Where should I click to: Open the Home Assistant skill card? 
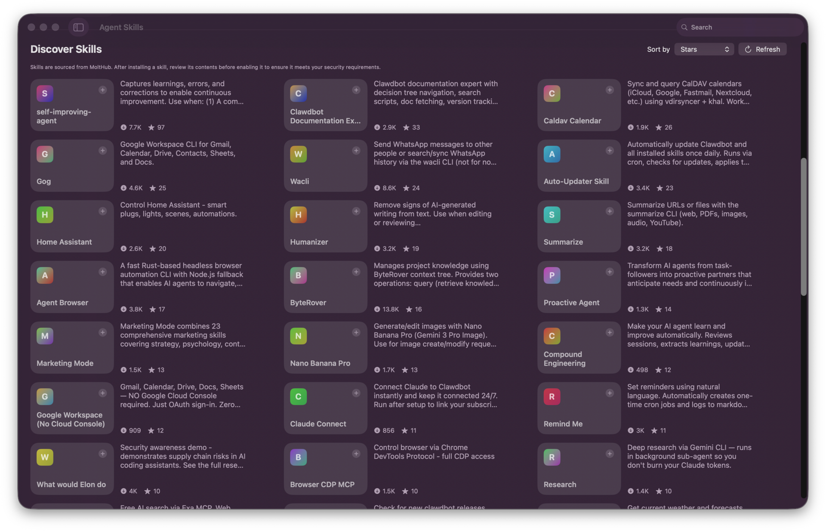(72, 226)
